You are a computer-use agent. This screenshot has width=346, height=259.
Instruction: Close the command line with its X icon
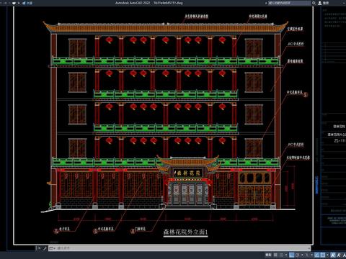coord(40,248)
